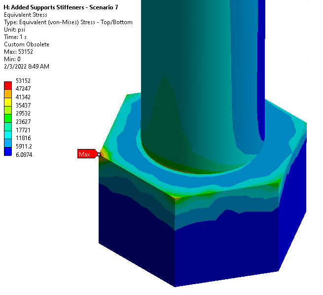Click legend value 5911.2
This screenshot has width=323, height=295.
(x=24, y=147)
